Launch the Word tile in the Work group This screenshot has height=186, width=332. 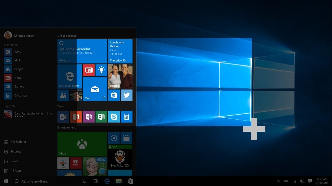[x=63, y=117]
